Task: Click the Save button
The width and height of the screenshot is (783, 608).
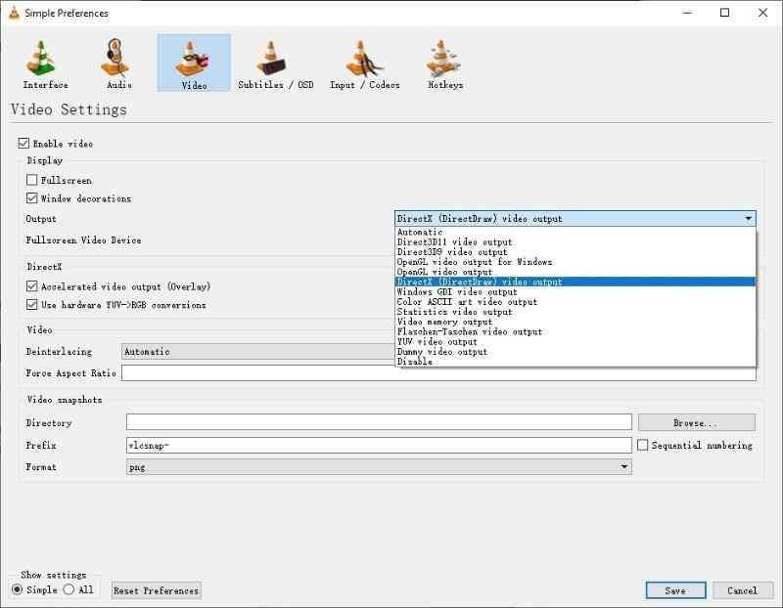Action: [x=675, y=590]
